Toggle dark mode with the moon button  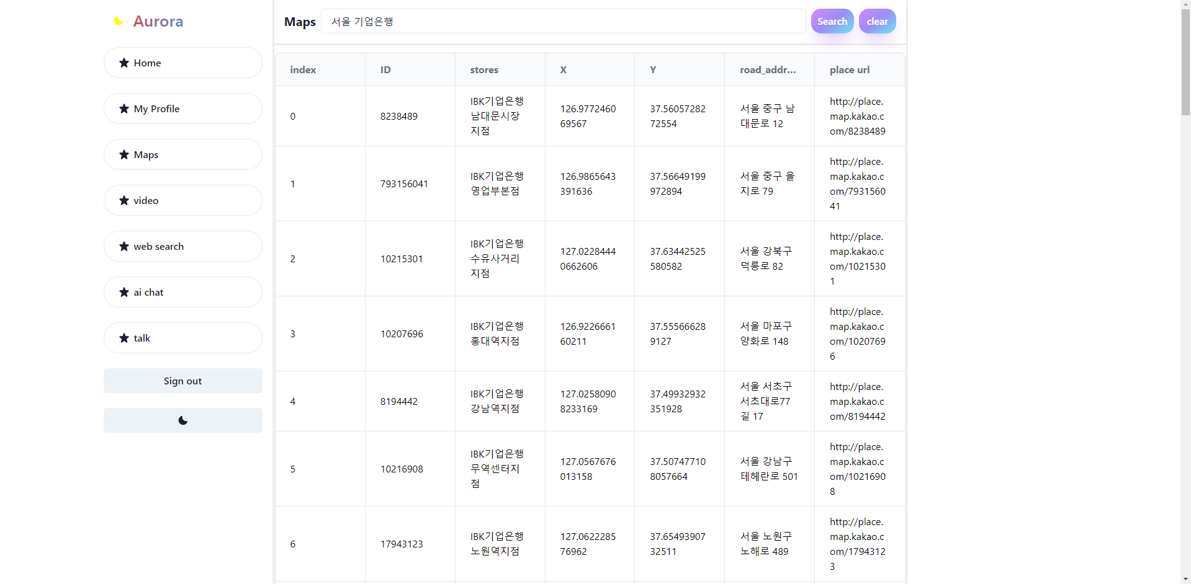pos(183,420)
